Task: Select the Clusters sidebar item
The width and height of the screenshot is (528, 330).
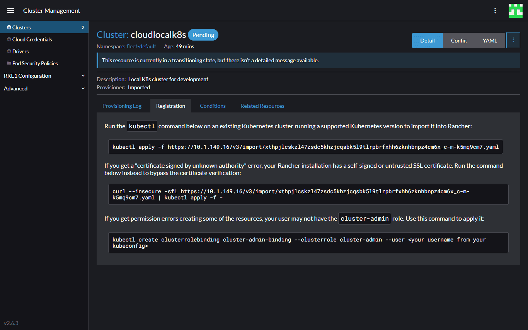Action: click(x=20, y=27)
